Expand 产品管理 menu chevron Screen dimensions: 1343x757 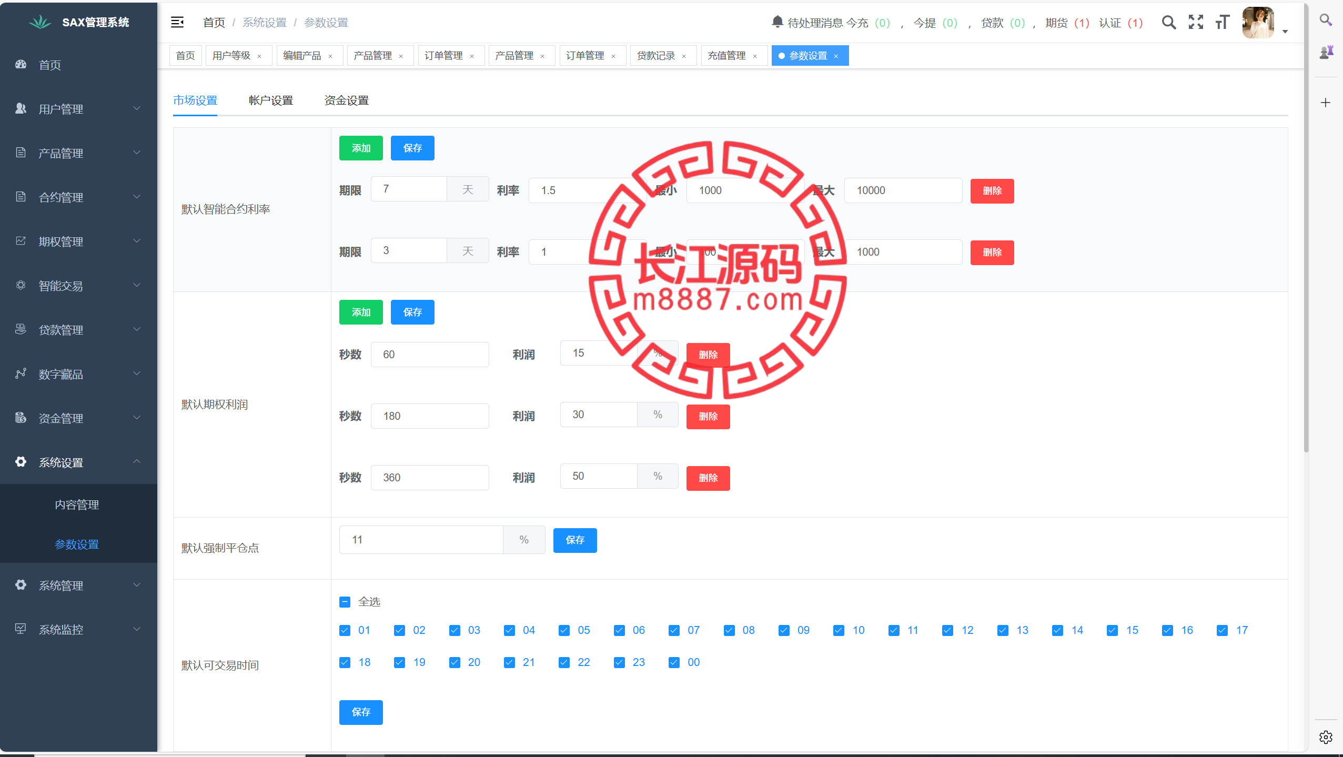click(137, 153)
